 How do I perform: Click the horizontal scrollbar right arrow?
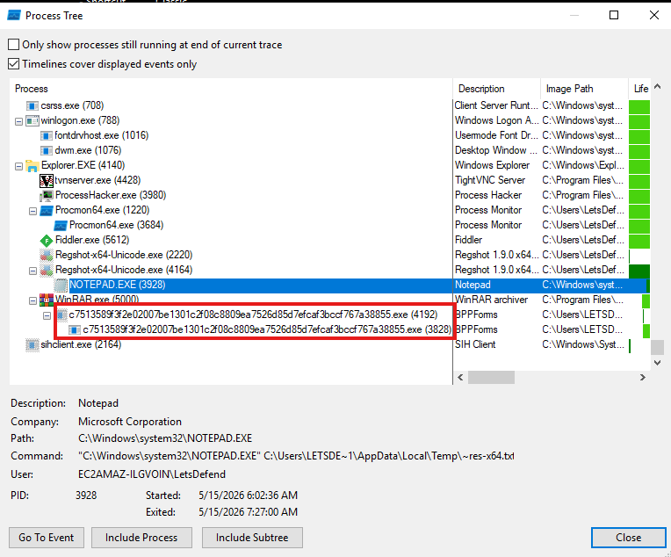[x=642, y=377]
